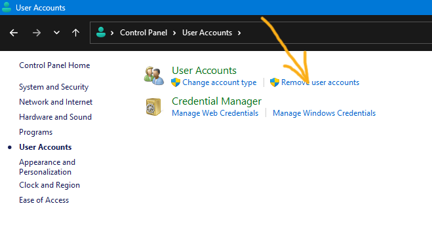Click the Up one level arrow

click(76, 33)
